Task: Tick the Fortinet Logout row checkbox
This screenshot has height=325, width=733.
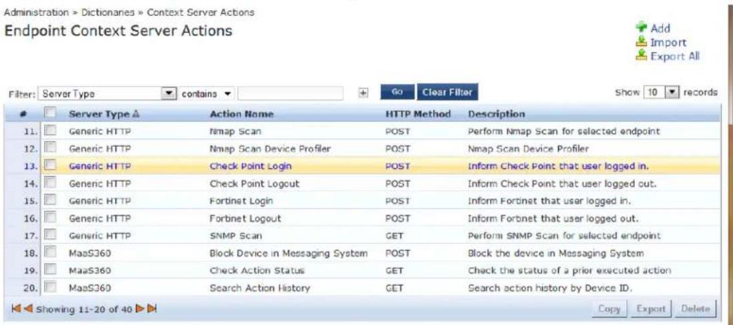Action: pyautogui.click(x=49, y=218)
